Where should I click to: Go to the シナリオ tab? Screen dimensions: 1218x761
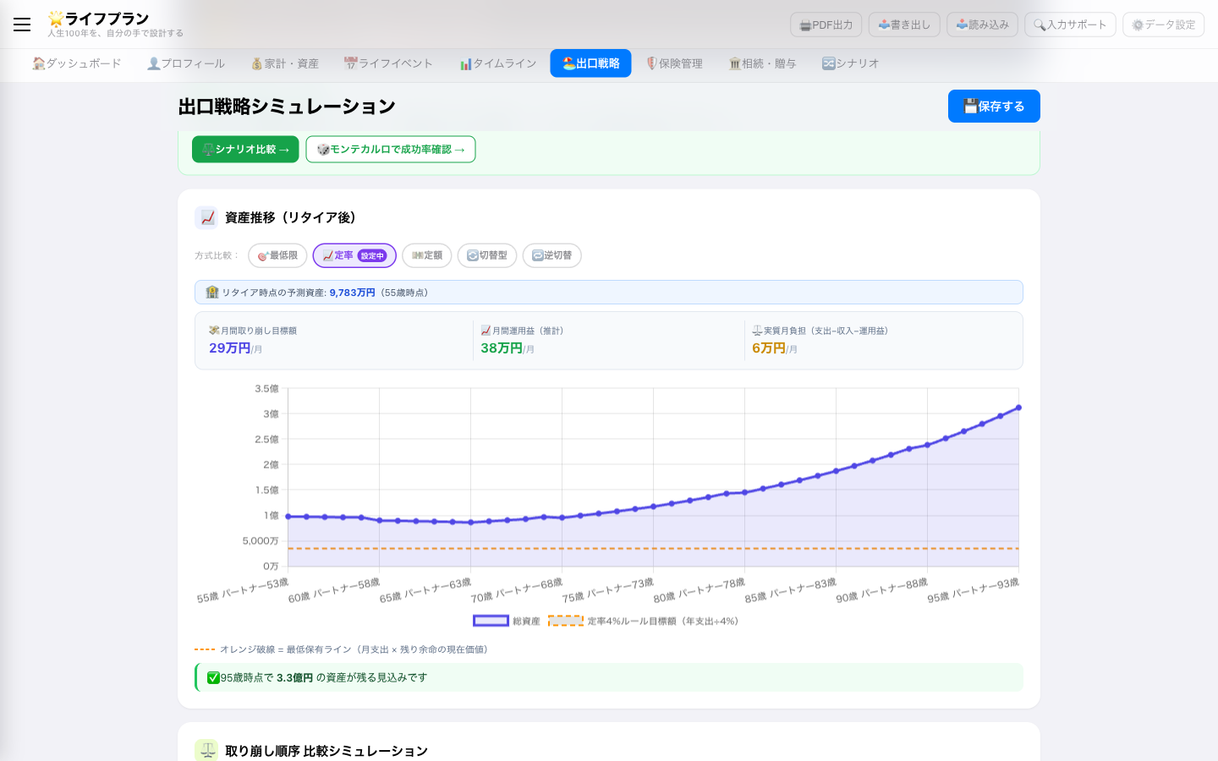(851, 63)
